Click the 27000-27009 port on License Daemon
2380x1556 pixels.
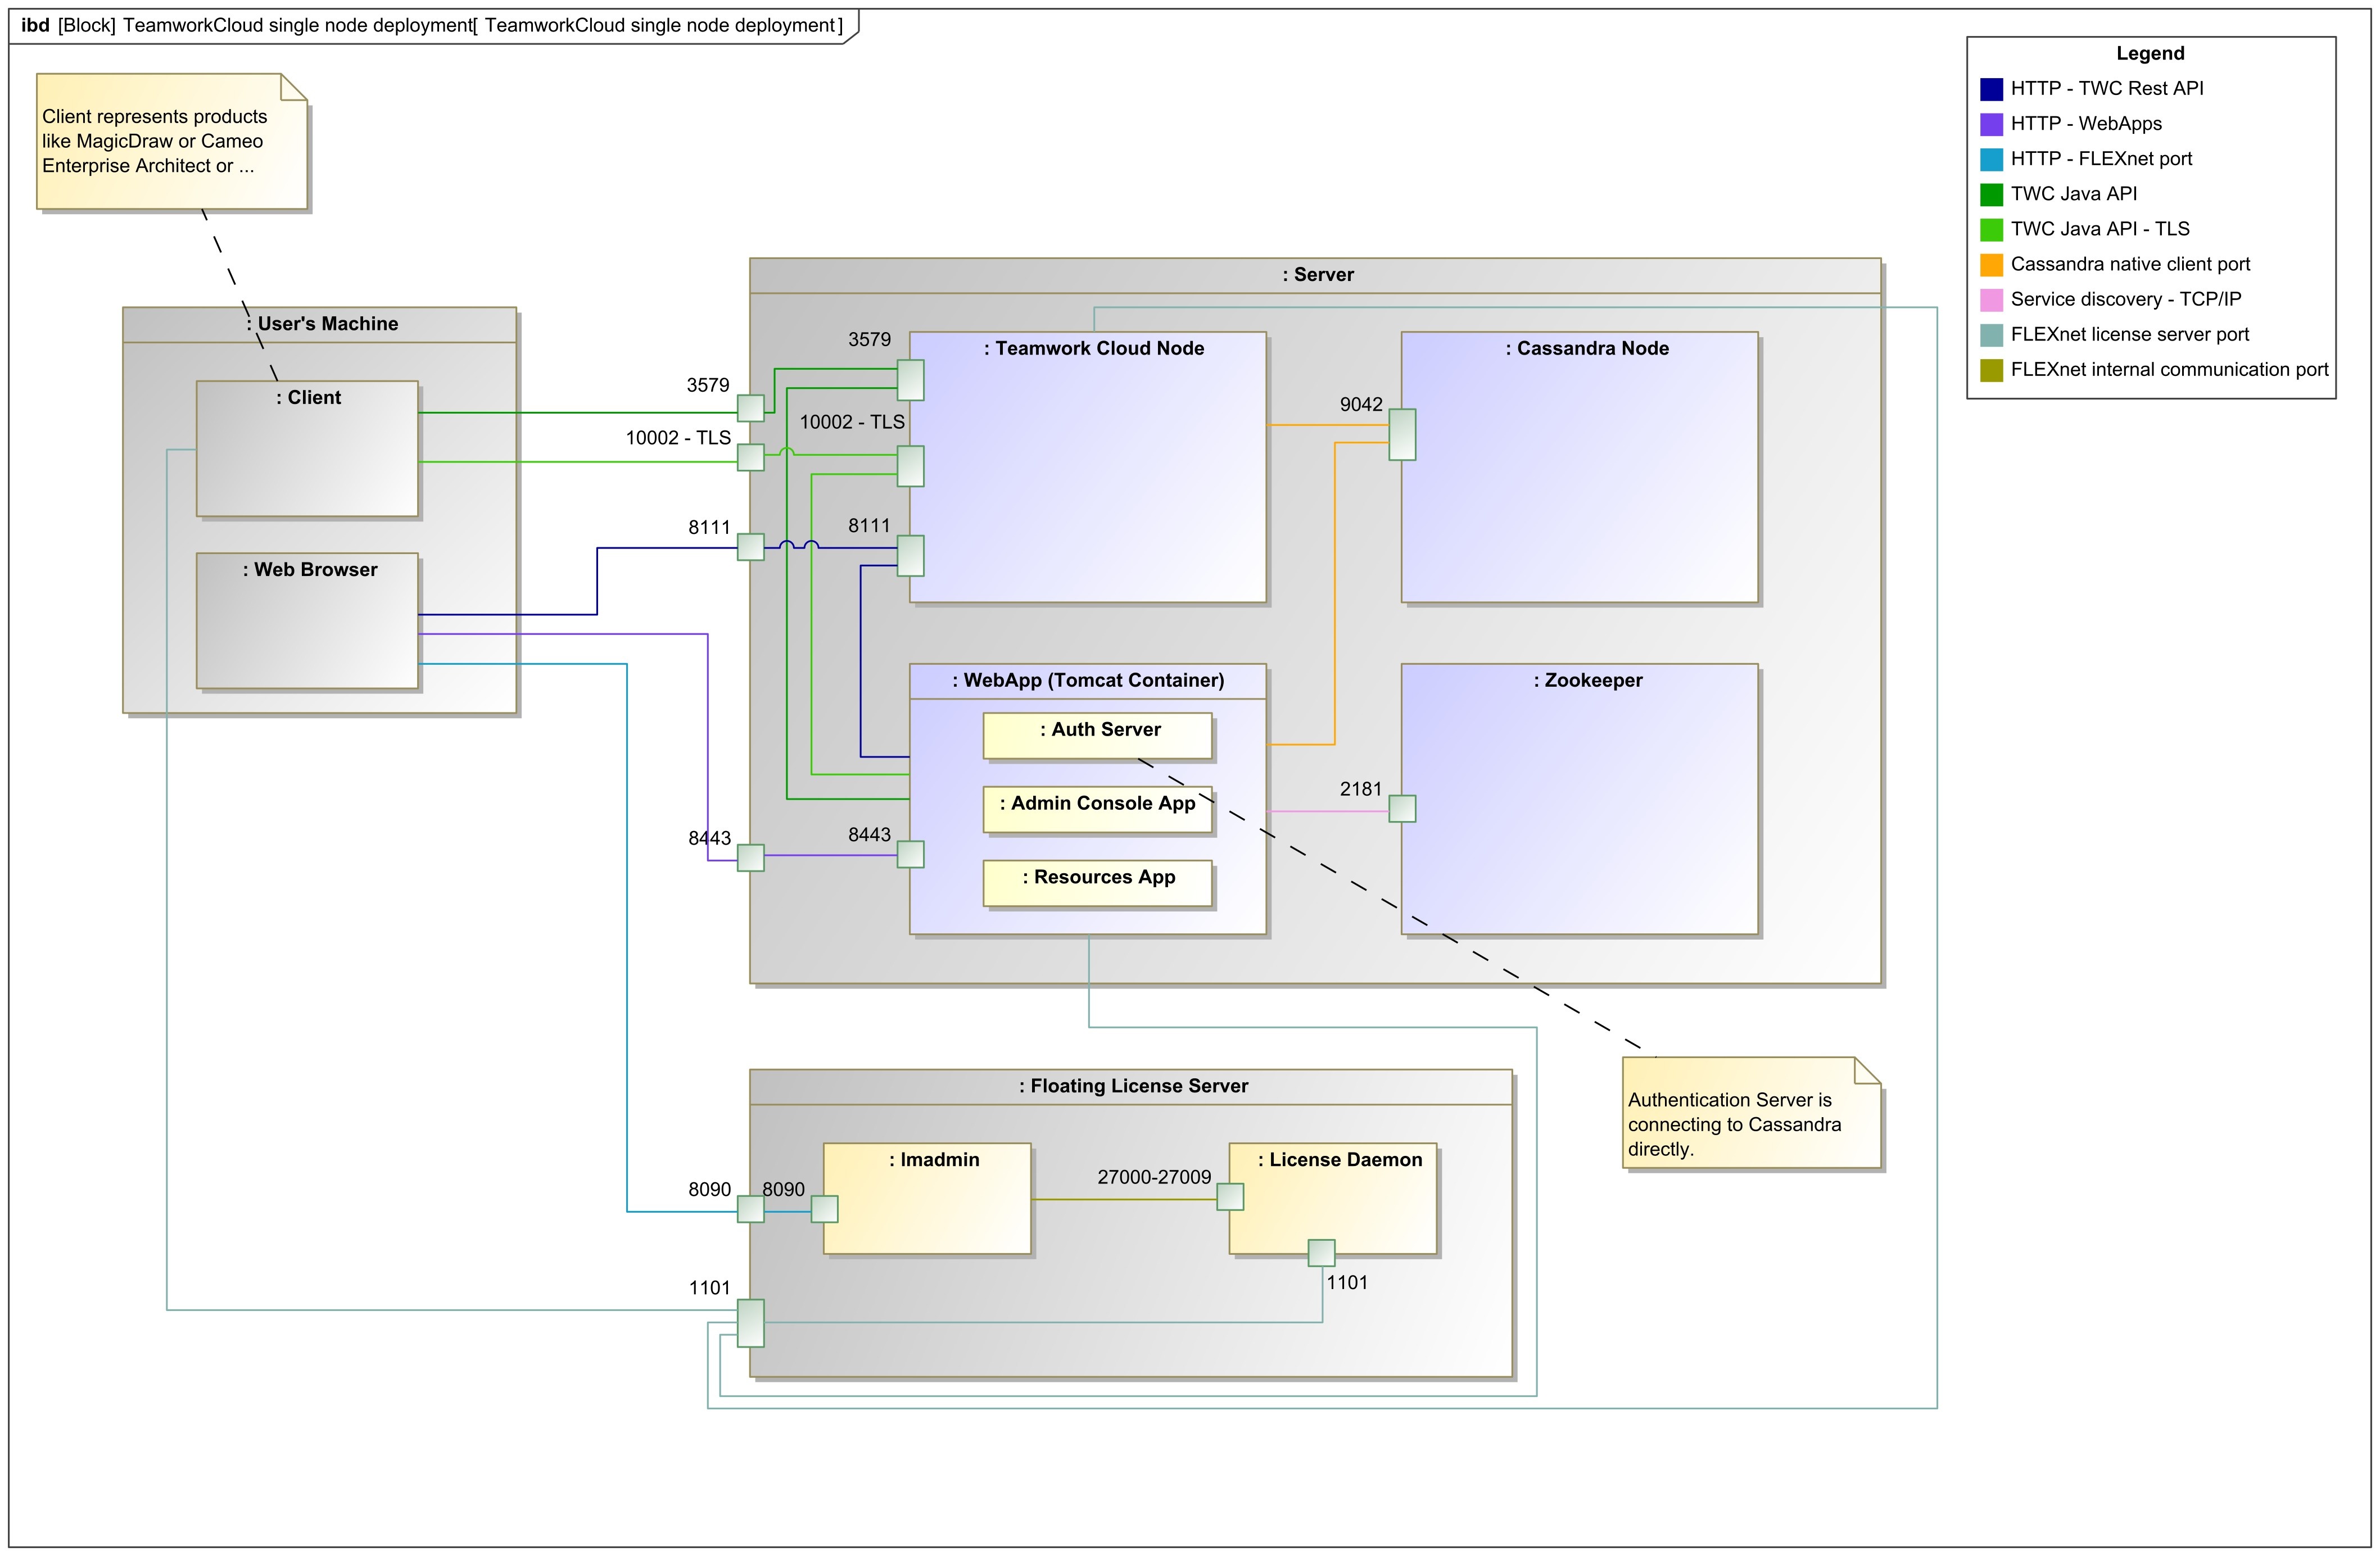pyautogui.click(x=1230, y=1196)
